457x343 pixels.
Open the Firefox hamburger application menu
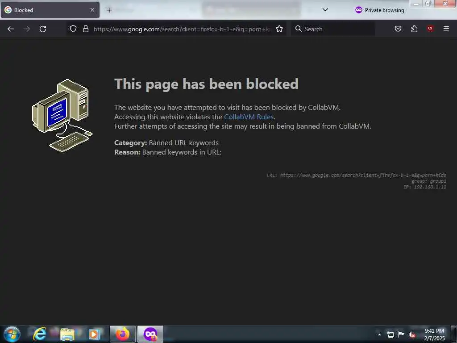click(x=446, y=29)
